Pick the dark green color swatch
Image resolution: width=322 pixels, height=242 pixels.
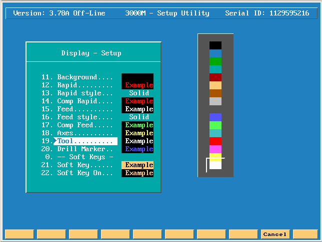pos(215,61)
